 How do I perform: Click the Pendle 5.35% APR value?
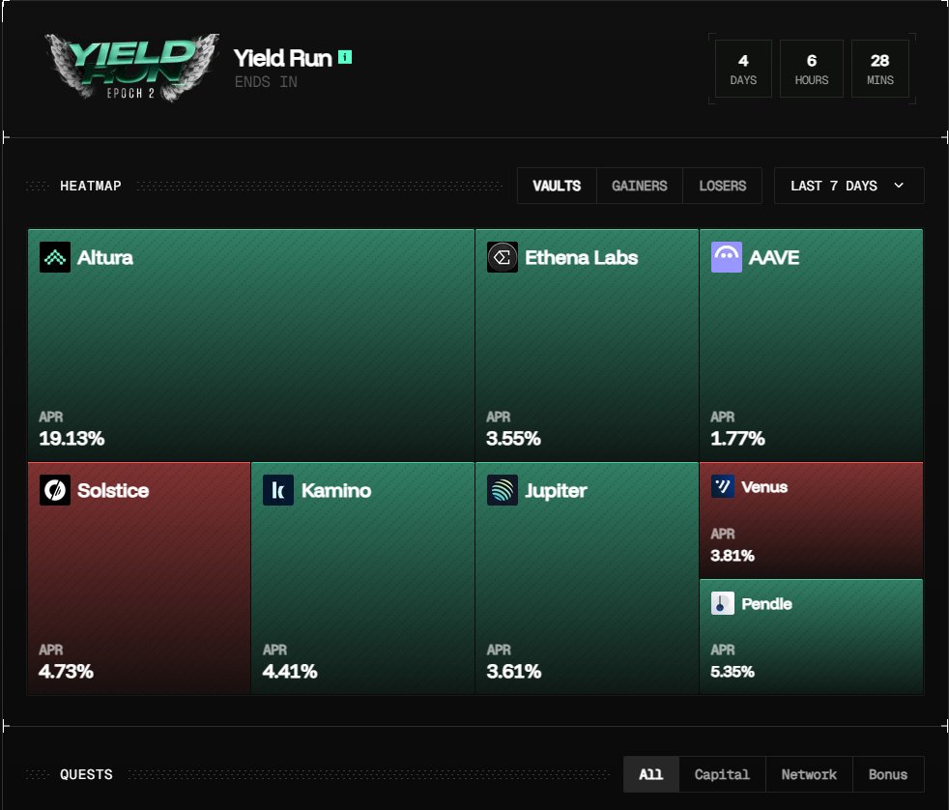[733, 672]
